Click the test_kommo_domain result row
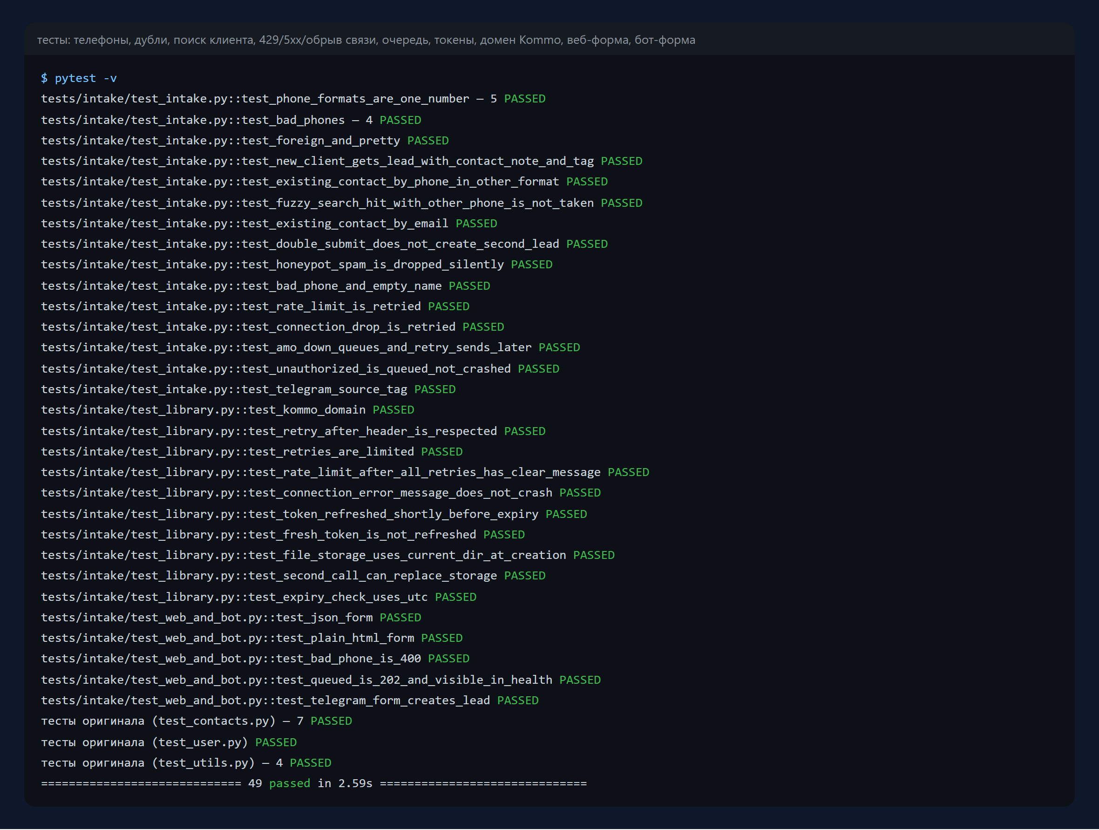 228,409
